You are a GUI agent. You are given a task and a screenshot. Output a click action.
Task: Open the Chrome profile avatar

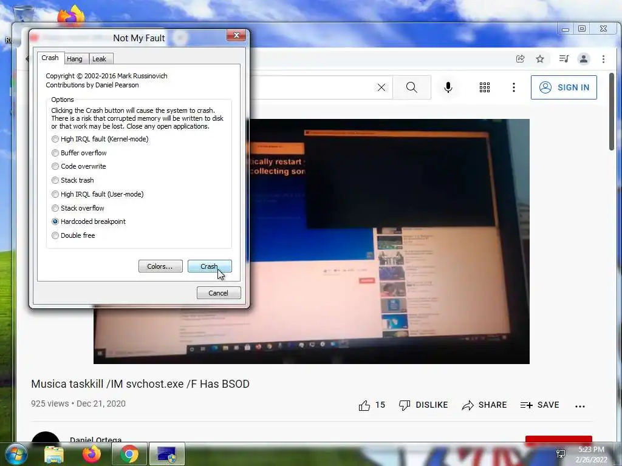click(584, 59)
